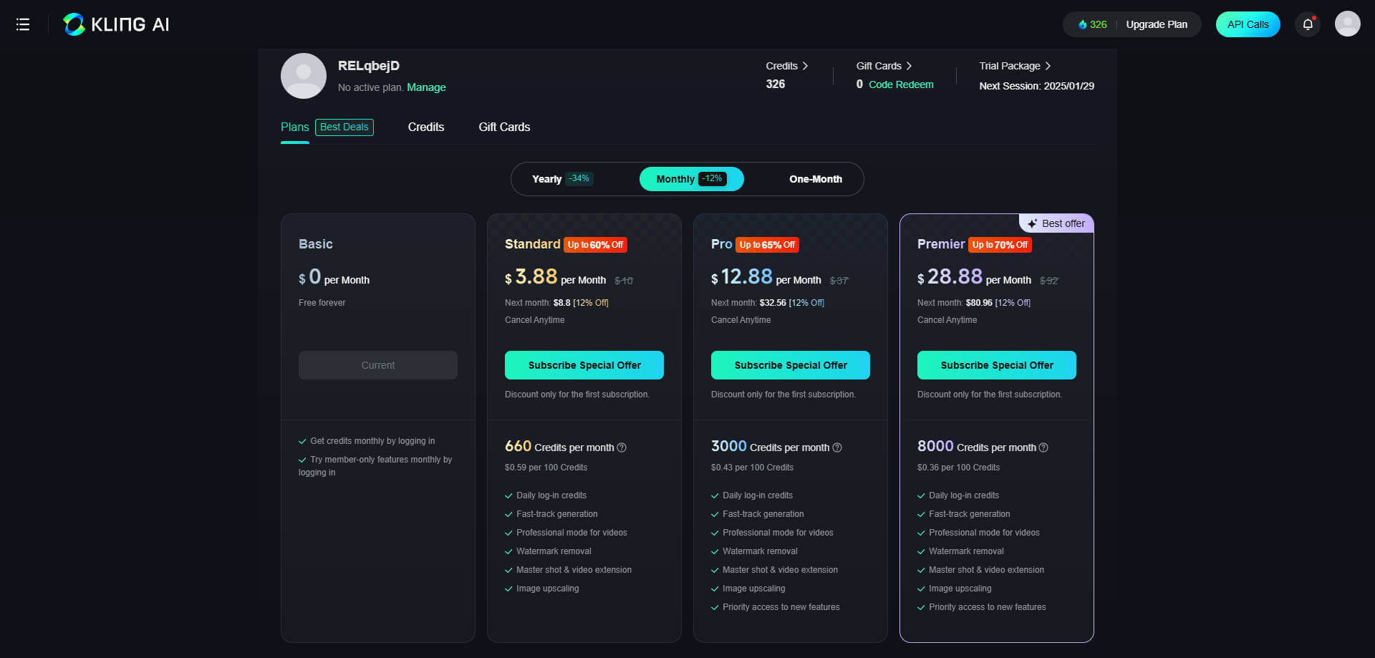
Task: Click 'Get credits monthly by logging in'
Action: pos(372,441)
